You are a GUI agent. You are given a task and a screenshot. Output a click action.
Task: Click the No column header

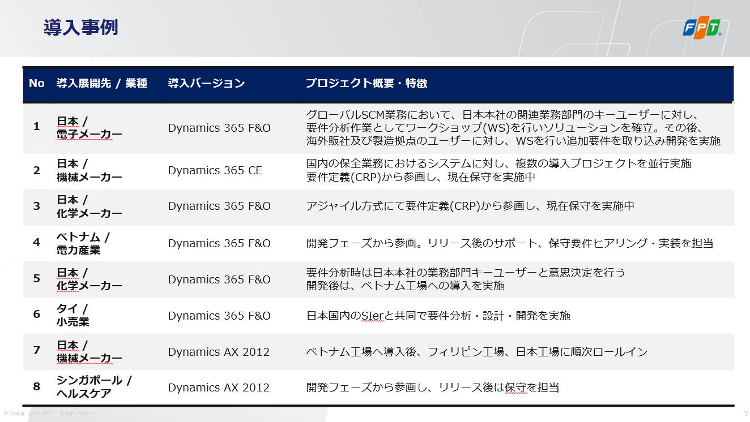click(x=37, y=84)
